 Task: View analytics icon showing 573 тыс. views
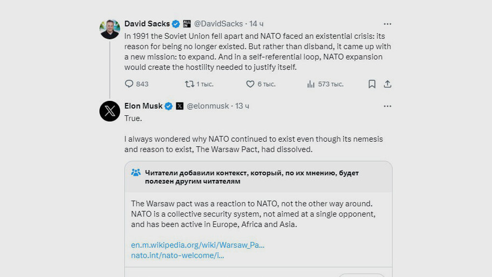[x=311, y=84]
